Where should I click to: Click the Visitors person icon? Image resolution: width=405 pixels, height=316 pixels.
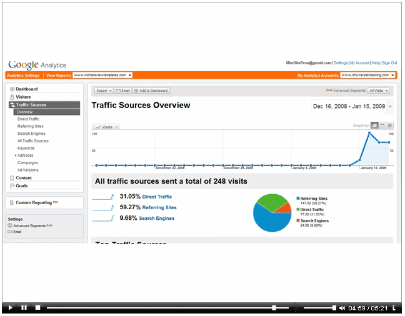12,97
